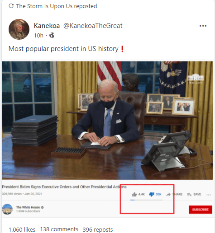The height and width of the screenshot is (233, 215).
Task: Click the red SUBSCRIBE button
Action: click(201, 210)
